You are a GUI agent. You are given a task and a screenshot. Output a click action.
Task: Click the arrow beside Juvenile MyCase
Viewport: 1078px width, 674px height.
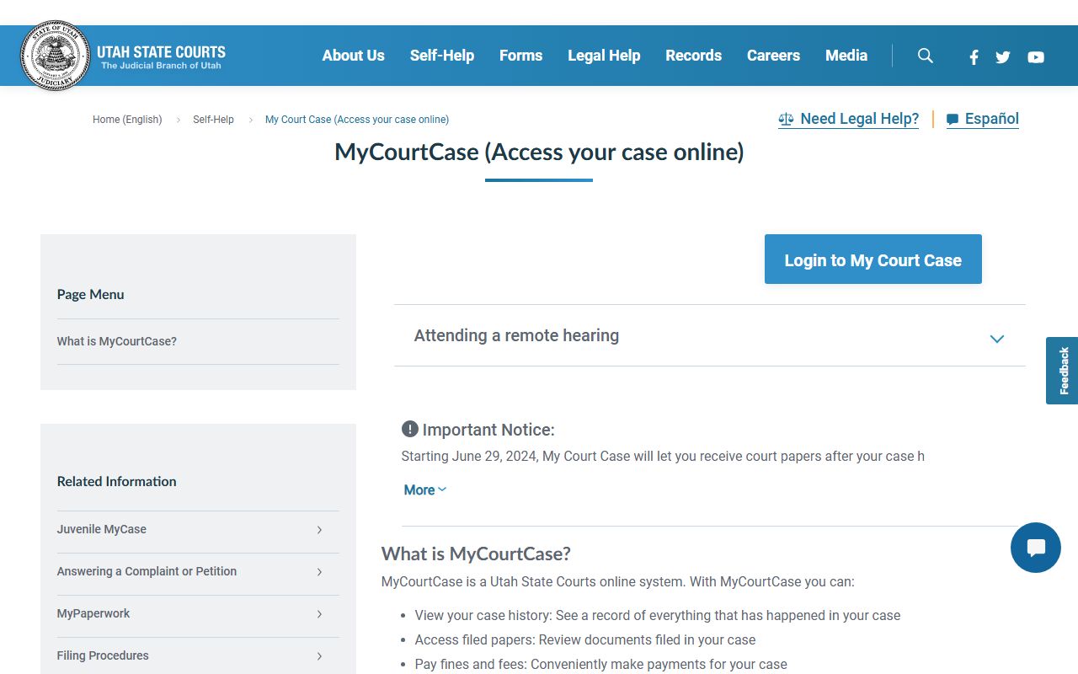pos(319,530)
